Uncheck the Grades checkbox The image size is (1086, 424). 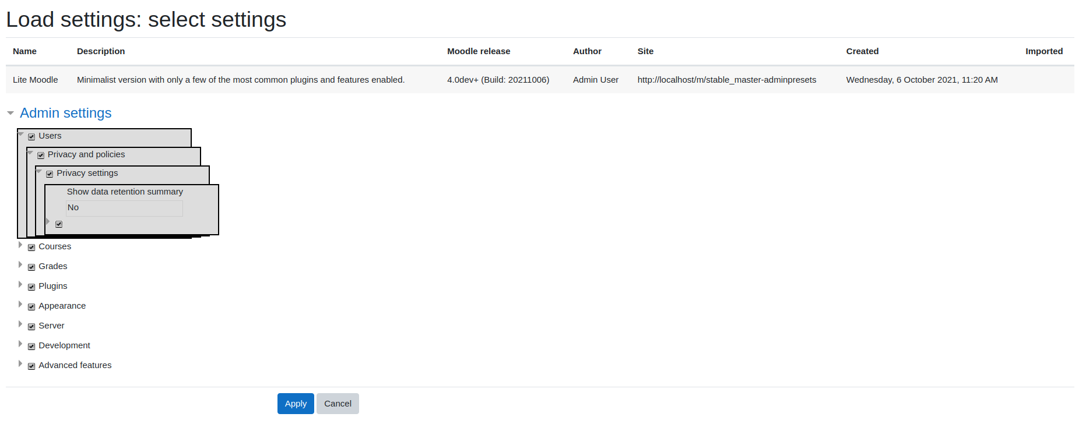[31, 267]
